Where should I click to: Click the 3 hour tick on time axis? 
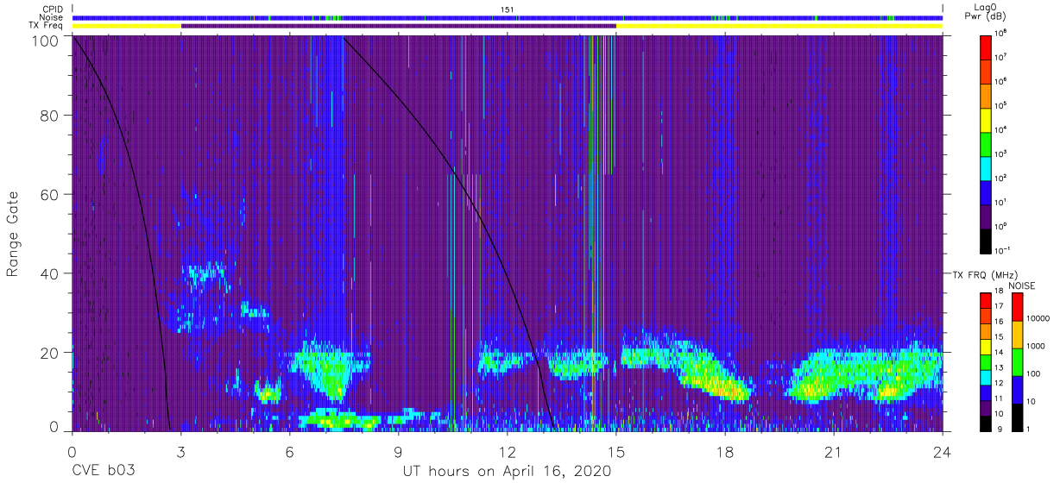tap(180, 453)
